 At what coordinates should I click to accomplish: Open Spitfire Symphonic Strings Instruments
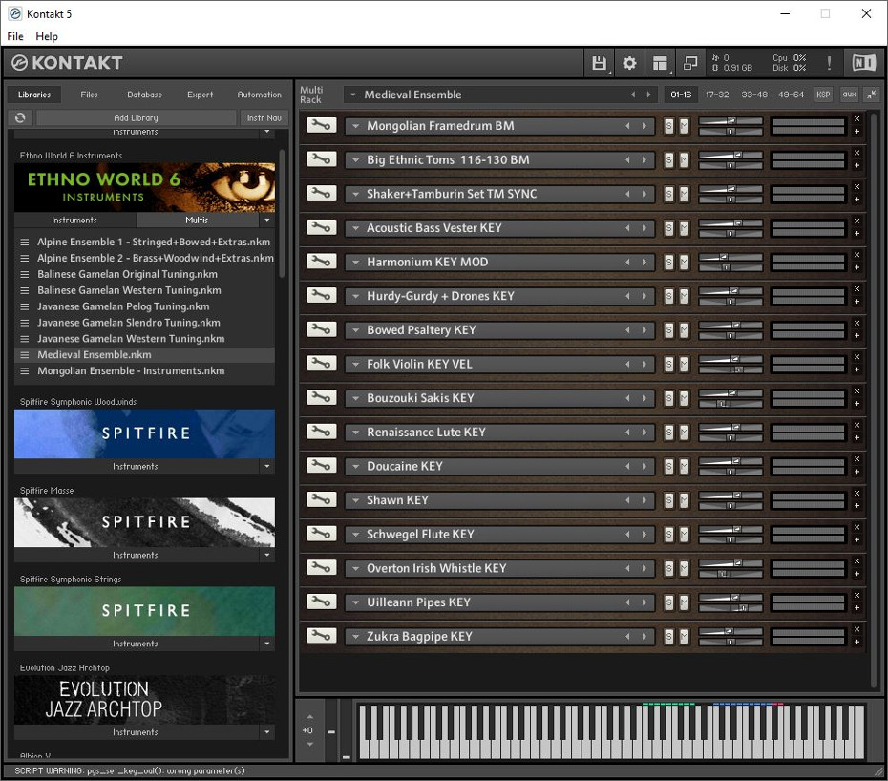click(x=136, y=644)
